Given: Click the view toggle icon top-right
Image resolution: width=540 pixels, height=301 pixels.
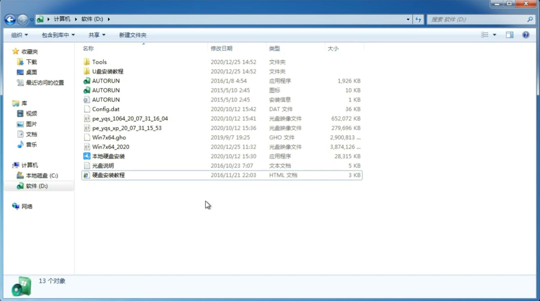Looking at the screenshot, I should 488,35.
